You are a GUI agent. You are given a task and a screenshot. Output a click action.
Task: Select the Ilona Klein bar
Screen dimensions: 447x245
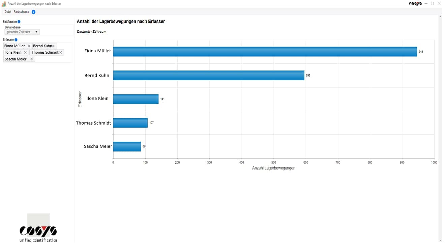point(136,99)
